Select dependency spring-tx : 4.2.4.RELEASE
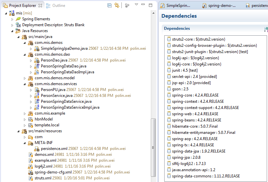Screen dimensions: 268x182 [x=193, y=145]
